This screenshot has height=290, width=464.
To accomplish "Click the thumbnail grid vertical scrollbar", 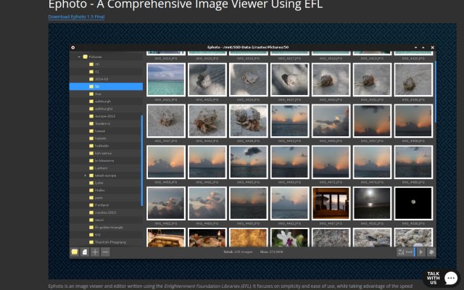I will pos(435,92).
